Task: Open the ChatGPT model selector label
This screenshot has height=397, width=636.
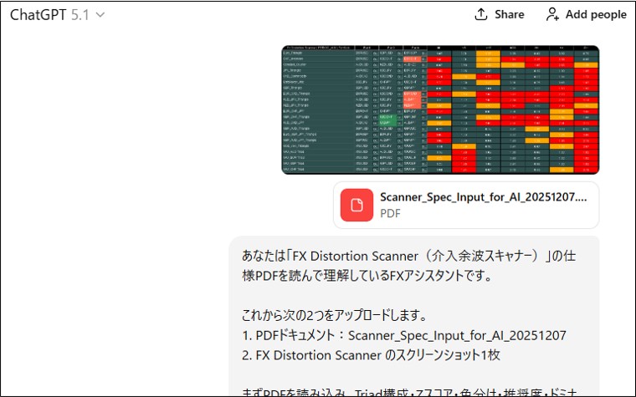Action: 38,14
